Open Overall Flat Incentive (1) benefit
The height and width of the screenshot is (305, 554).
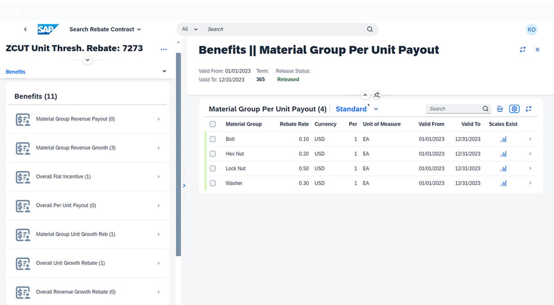click(x=88, y=177)
